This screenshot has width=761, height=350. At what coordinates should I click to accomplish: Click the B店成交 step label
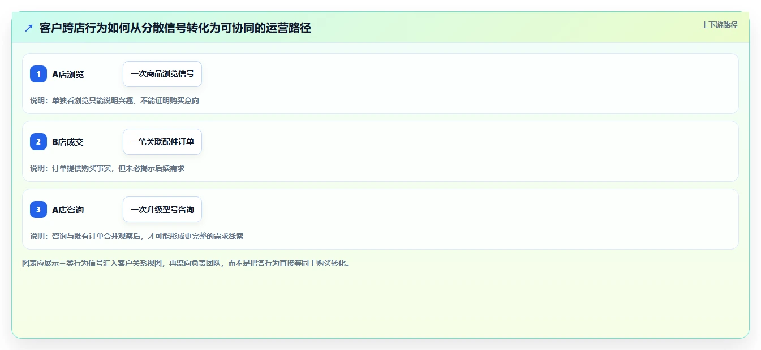pos(68,142)
